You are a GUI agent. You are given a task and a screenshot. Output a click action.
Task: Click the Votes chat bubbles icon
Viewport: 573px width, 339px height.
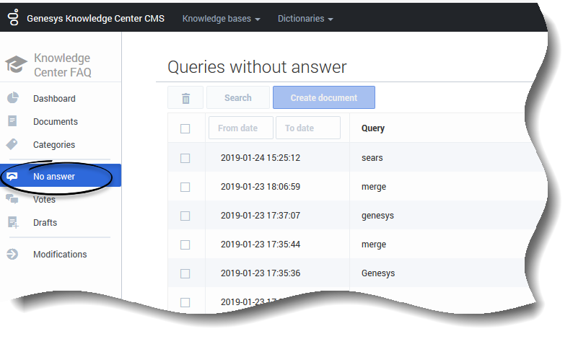(x=12, y=200)
